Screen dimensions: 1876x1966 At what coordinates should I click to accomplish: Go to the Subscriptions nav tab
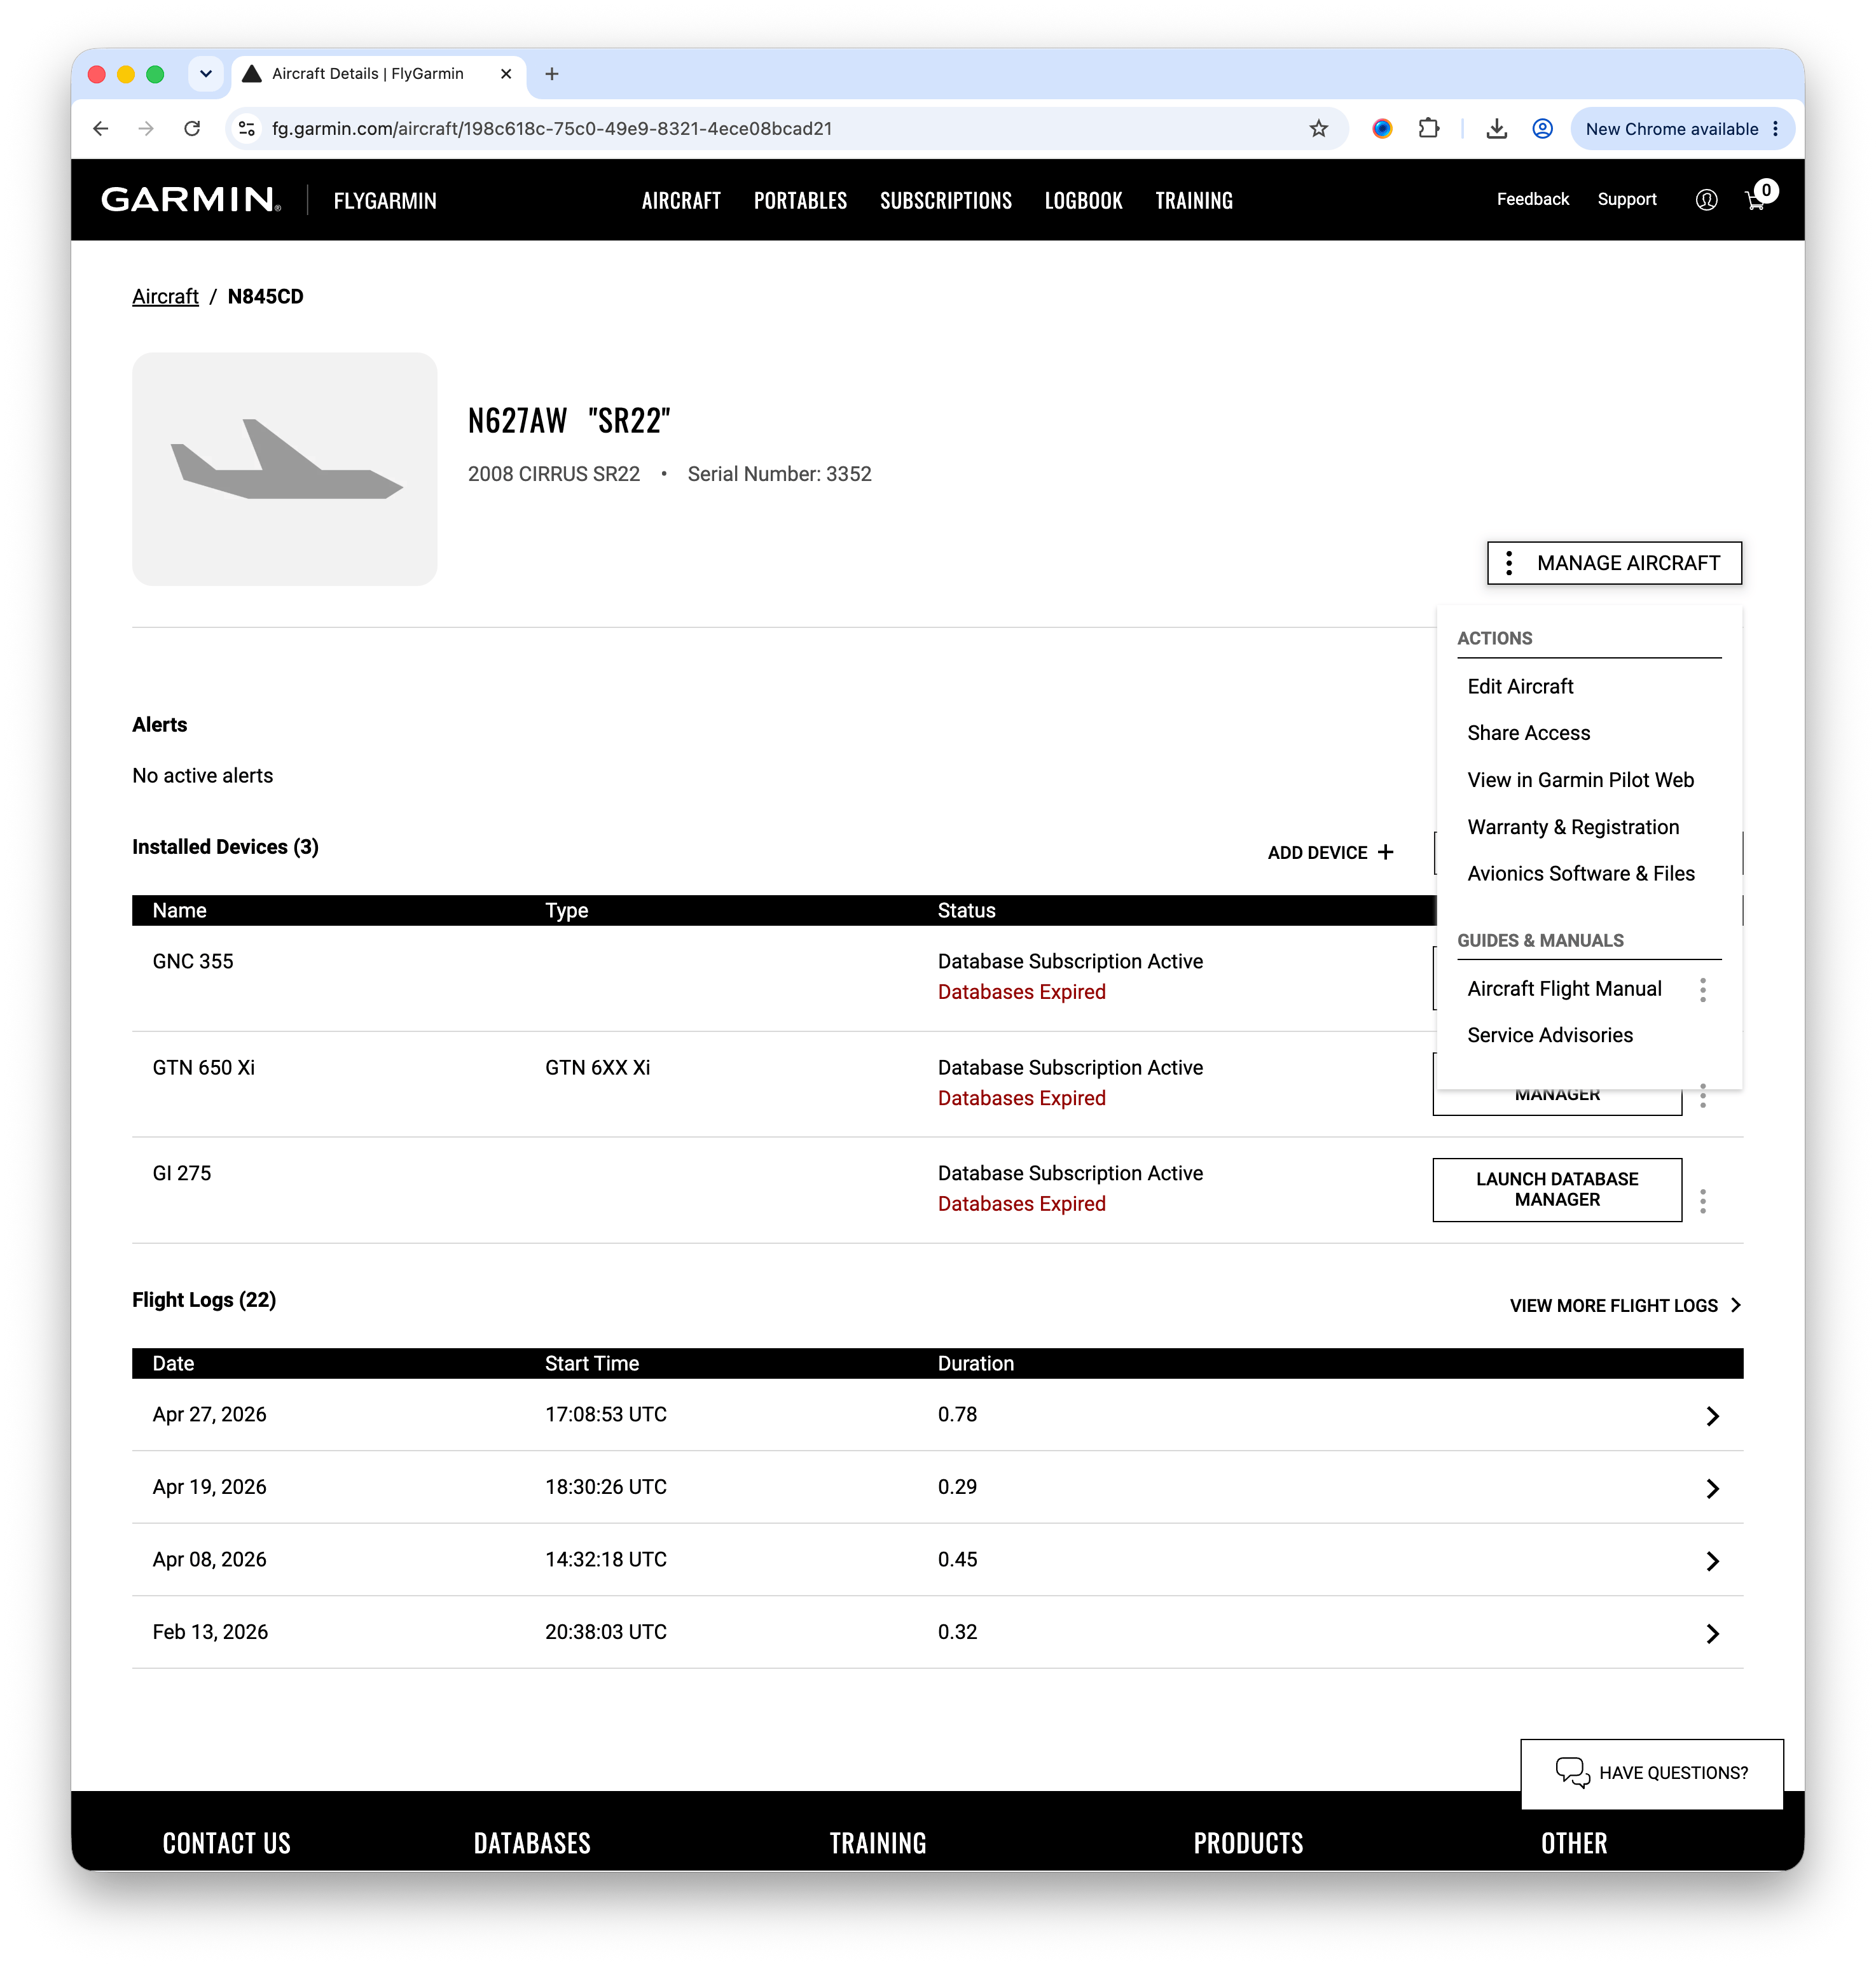point(946,201)
